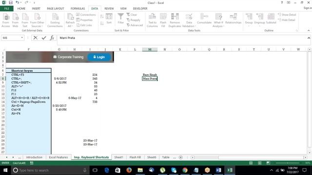Click the Connections ribbon button
Image resolution: width=312 pixels, height=175 pixels.
click(x=86, y=15)
